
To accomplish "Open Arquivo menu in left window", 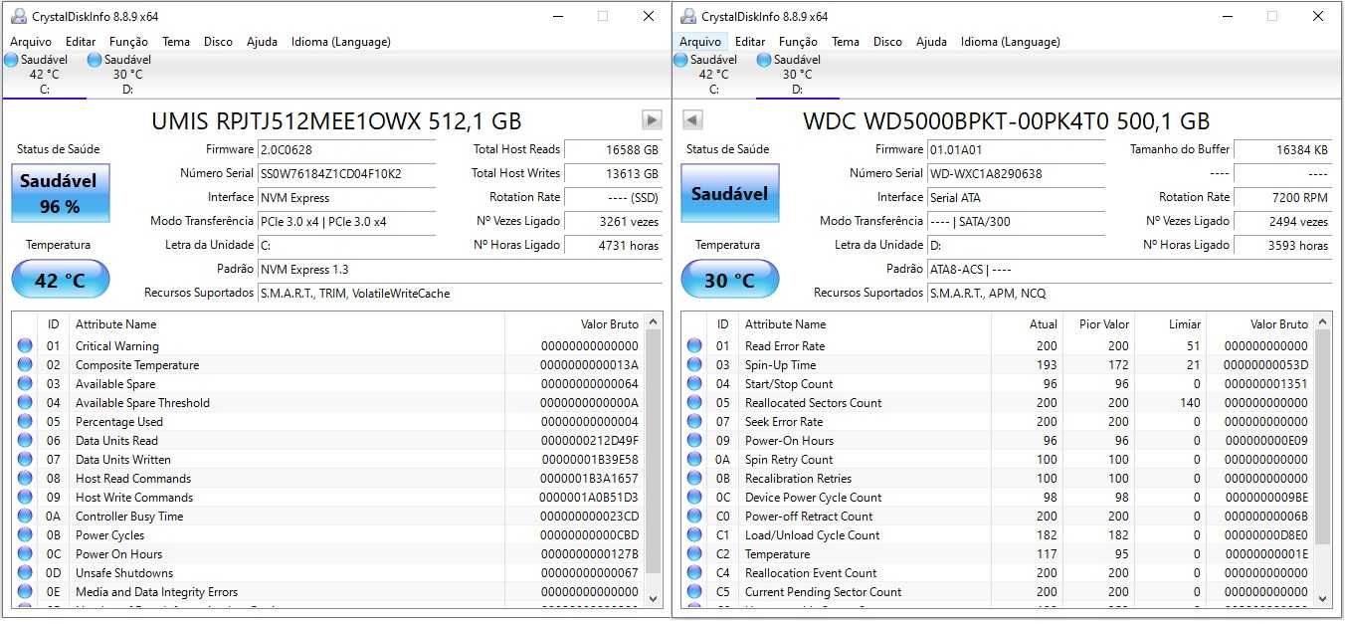I will click(x=31, y=42).
